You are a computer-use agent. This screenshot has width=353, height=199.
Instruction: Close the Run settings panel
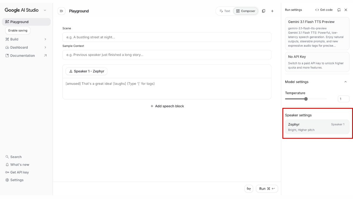tap(346, 10)
